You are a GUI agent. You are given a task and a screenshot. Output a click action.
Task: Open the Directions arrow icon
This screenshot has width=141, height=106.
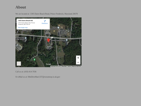pos(45,21)
